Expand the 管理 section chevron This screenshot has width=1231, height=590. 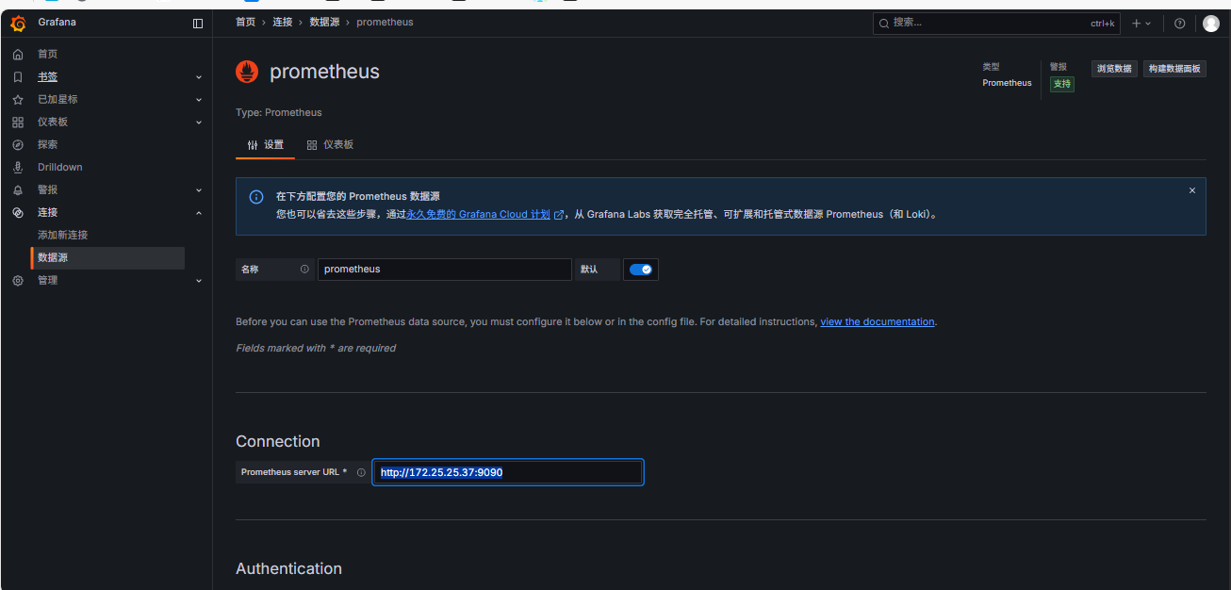click(199, 280)
